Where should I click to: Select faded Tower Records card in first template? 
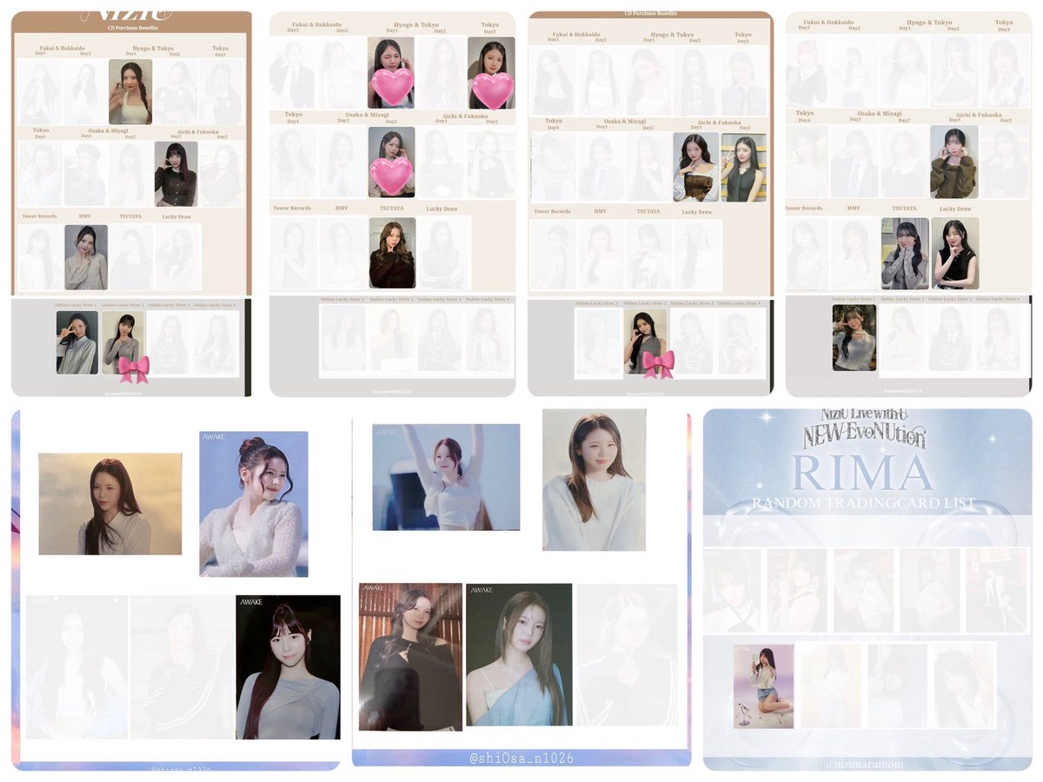pos(40,257)
